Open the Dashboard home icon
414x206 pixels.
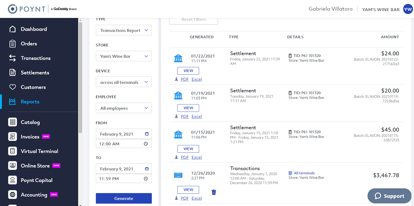(x=12, y=29)
